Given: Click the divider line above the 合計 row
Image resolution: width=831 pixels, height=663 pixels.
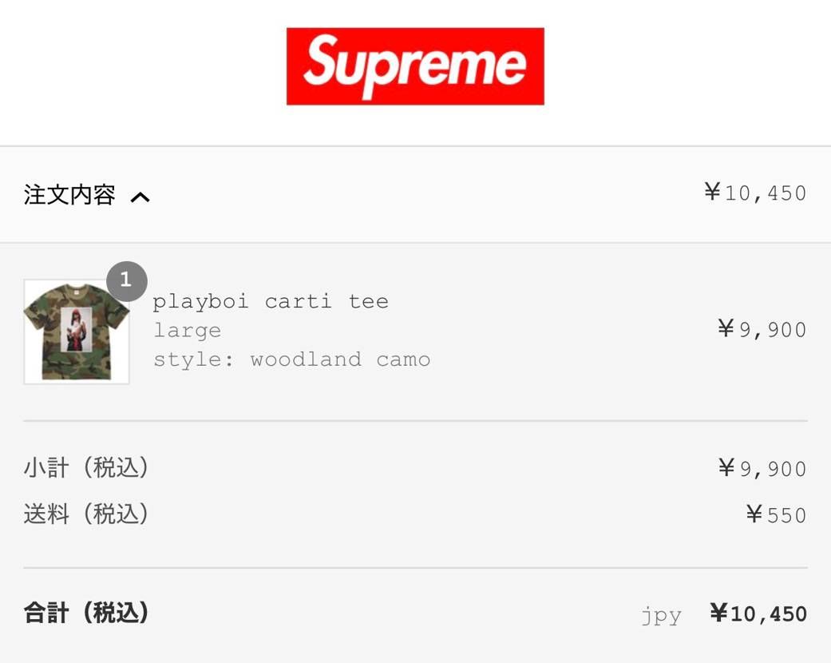Looking at the screenshot, I should point(415,568).
